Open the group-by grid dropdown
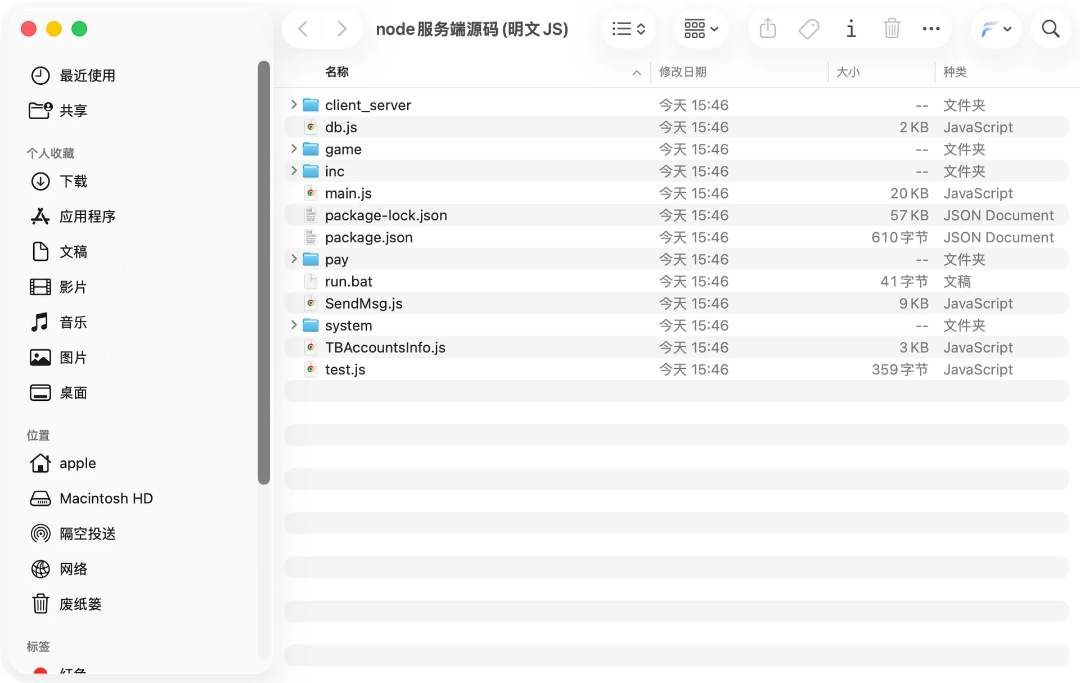The image size is (1080, 683). 701,29
